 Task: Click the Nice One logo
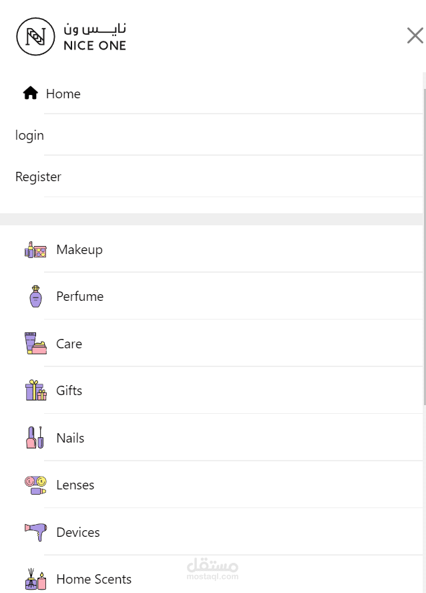click(x=71, y=36)
